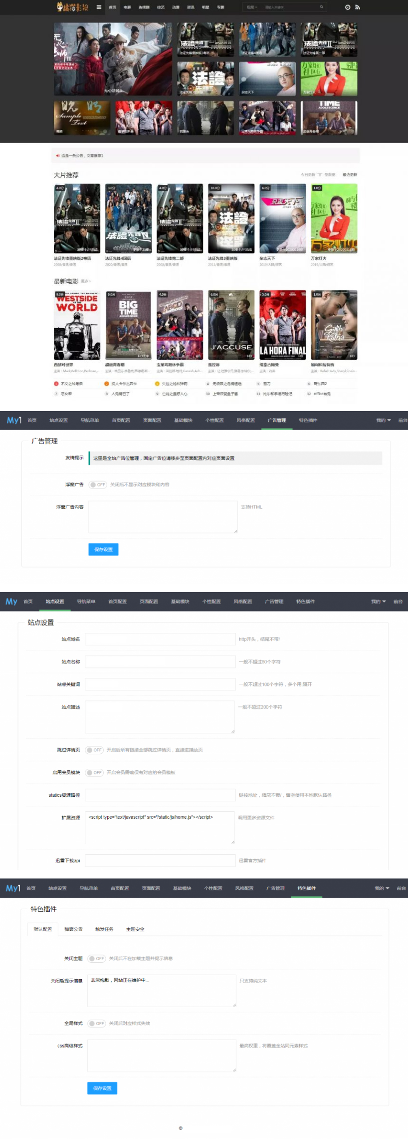This screenshot has width=408, height=1143.
Task: Click the My logo in 广告管理 panel
Action: click(13, 420)
